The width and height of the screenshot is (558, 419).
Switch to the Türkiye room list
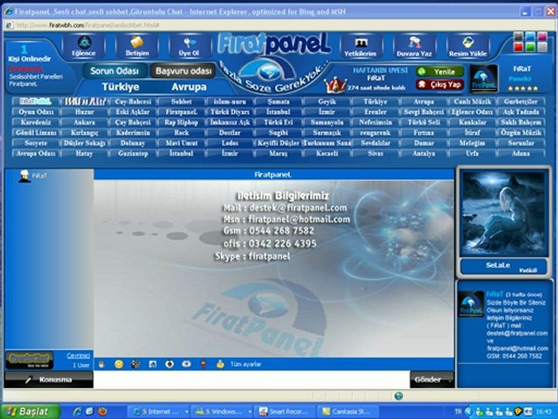click(x=120, y=87)
